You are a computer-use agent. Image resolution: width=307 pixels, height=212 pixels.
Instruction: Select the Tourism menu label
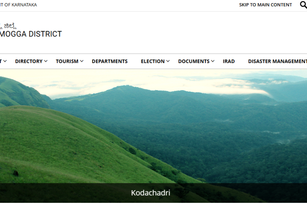point(67,61)
